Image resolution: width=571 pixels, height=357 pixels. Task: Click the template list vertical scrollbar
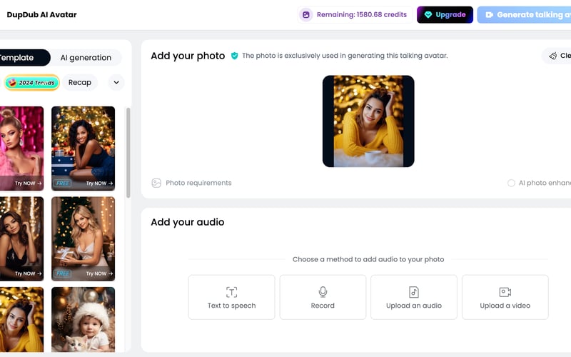click(128, 153)
